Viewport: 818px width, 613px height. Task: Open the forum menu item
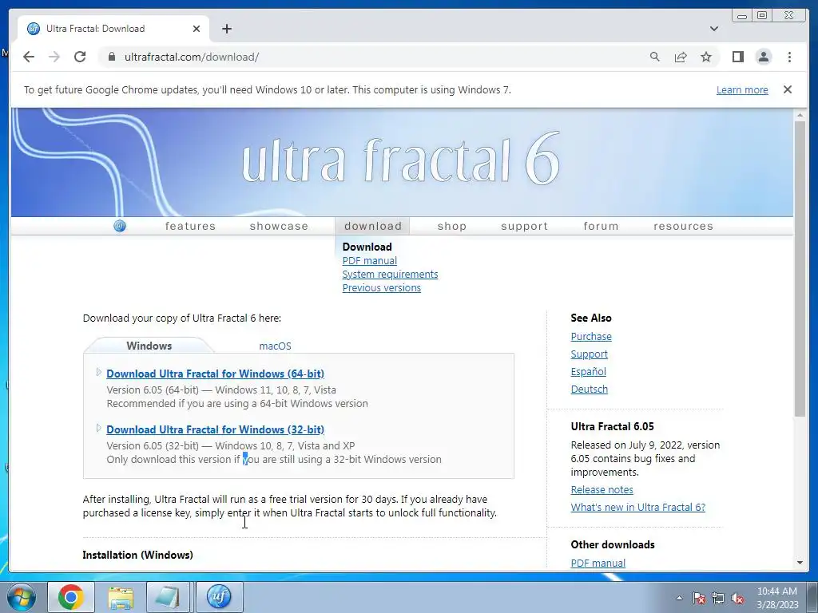click(x=601, y=226)
